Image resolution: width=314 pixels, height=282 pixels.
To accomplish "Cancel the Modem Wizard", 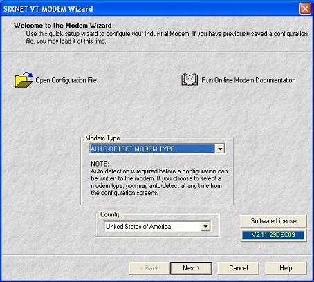I will (239, 268).
